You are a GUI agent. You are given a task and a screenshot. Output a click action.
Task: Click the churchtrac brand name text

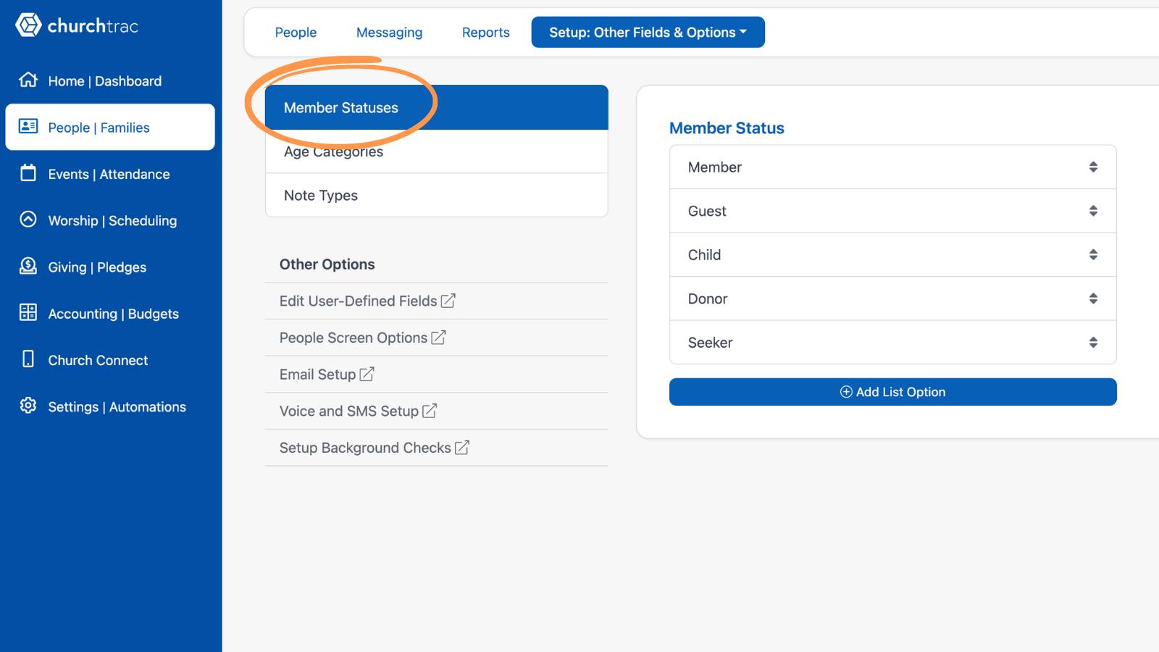[x=93, y=26]
